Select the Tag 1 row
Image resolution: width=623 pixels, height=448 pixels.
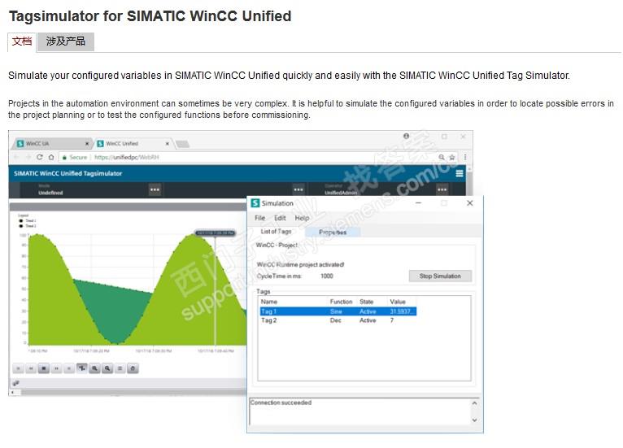click(338, 311)
